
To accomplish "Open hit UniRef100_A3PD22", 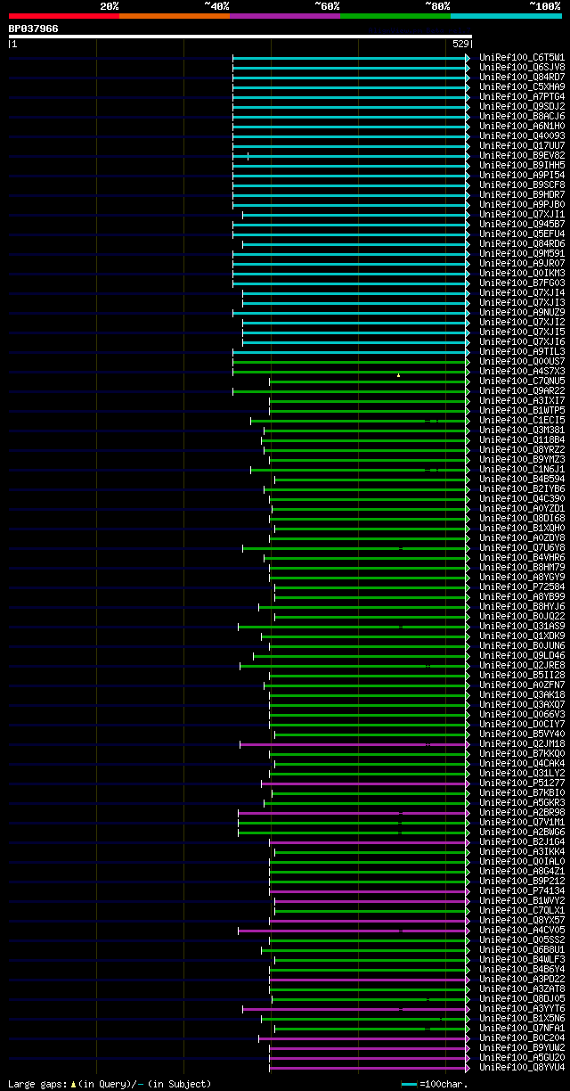I will pos(522,979).
